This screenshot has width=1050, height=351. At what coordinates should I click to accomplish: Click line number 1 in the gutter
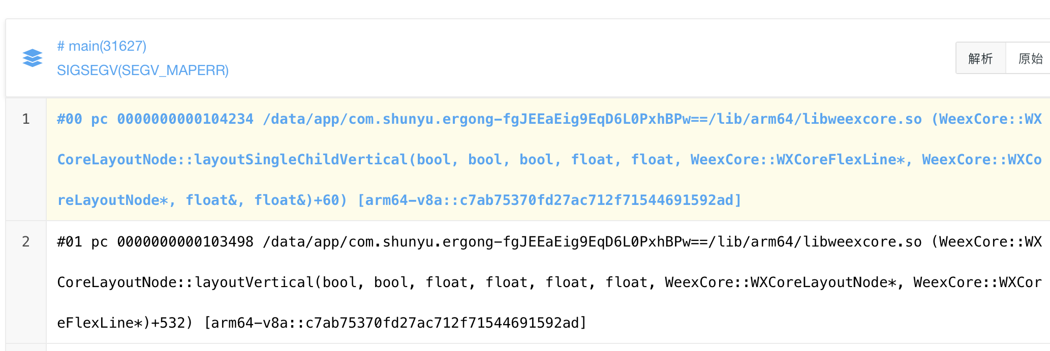point(26,119)
